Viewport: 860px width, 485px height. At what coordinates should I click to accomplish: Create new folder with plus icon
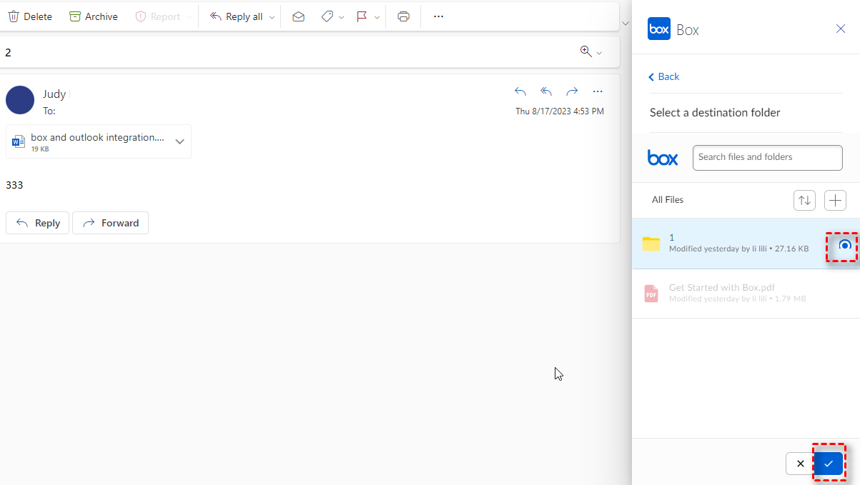835,200
